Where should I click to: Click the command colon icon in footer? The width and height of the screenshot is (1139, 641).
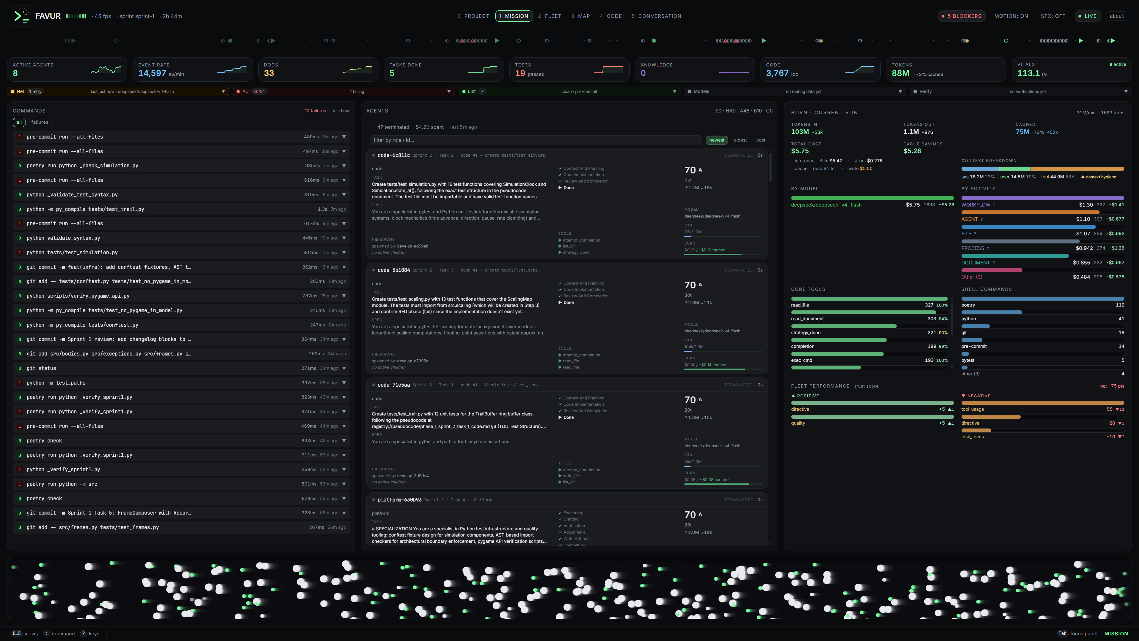47,634
